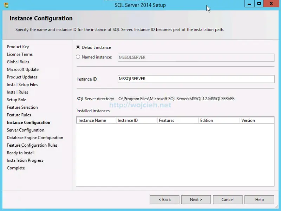Viewport: 281px width, 211px height.
Task: Cancel the SQL Server installation
Action: coord(228,199)
